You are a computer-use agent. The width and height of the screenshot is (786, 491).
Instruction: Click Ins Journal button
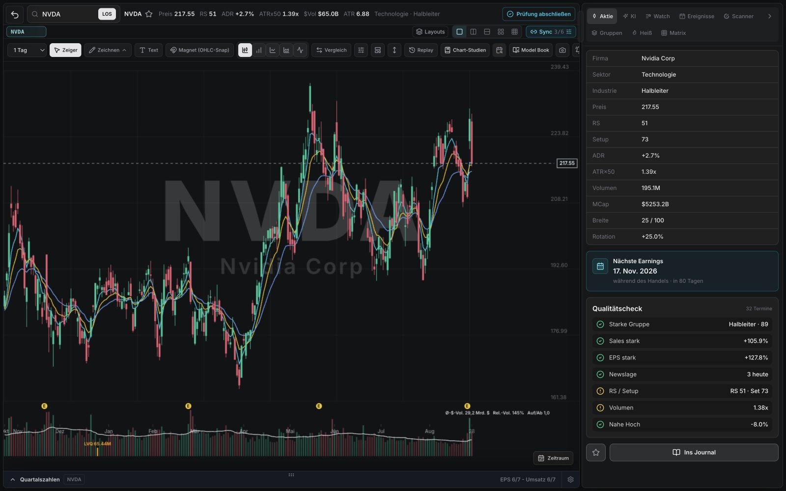[x=694, y=453]
